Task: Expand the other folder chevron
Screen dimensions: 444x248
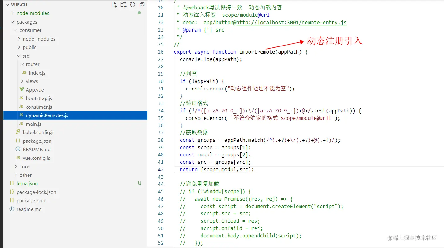Action: coord(15,175)
